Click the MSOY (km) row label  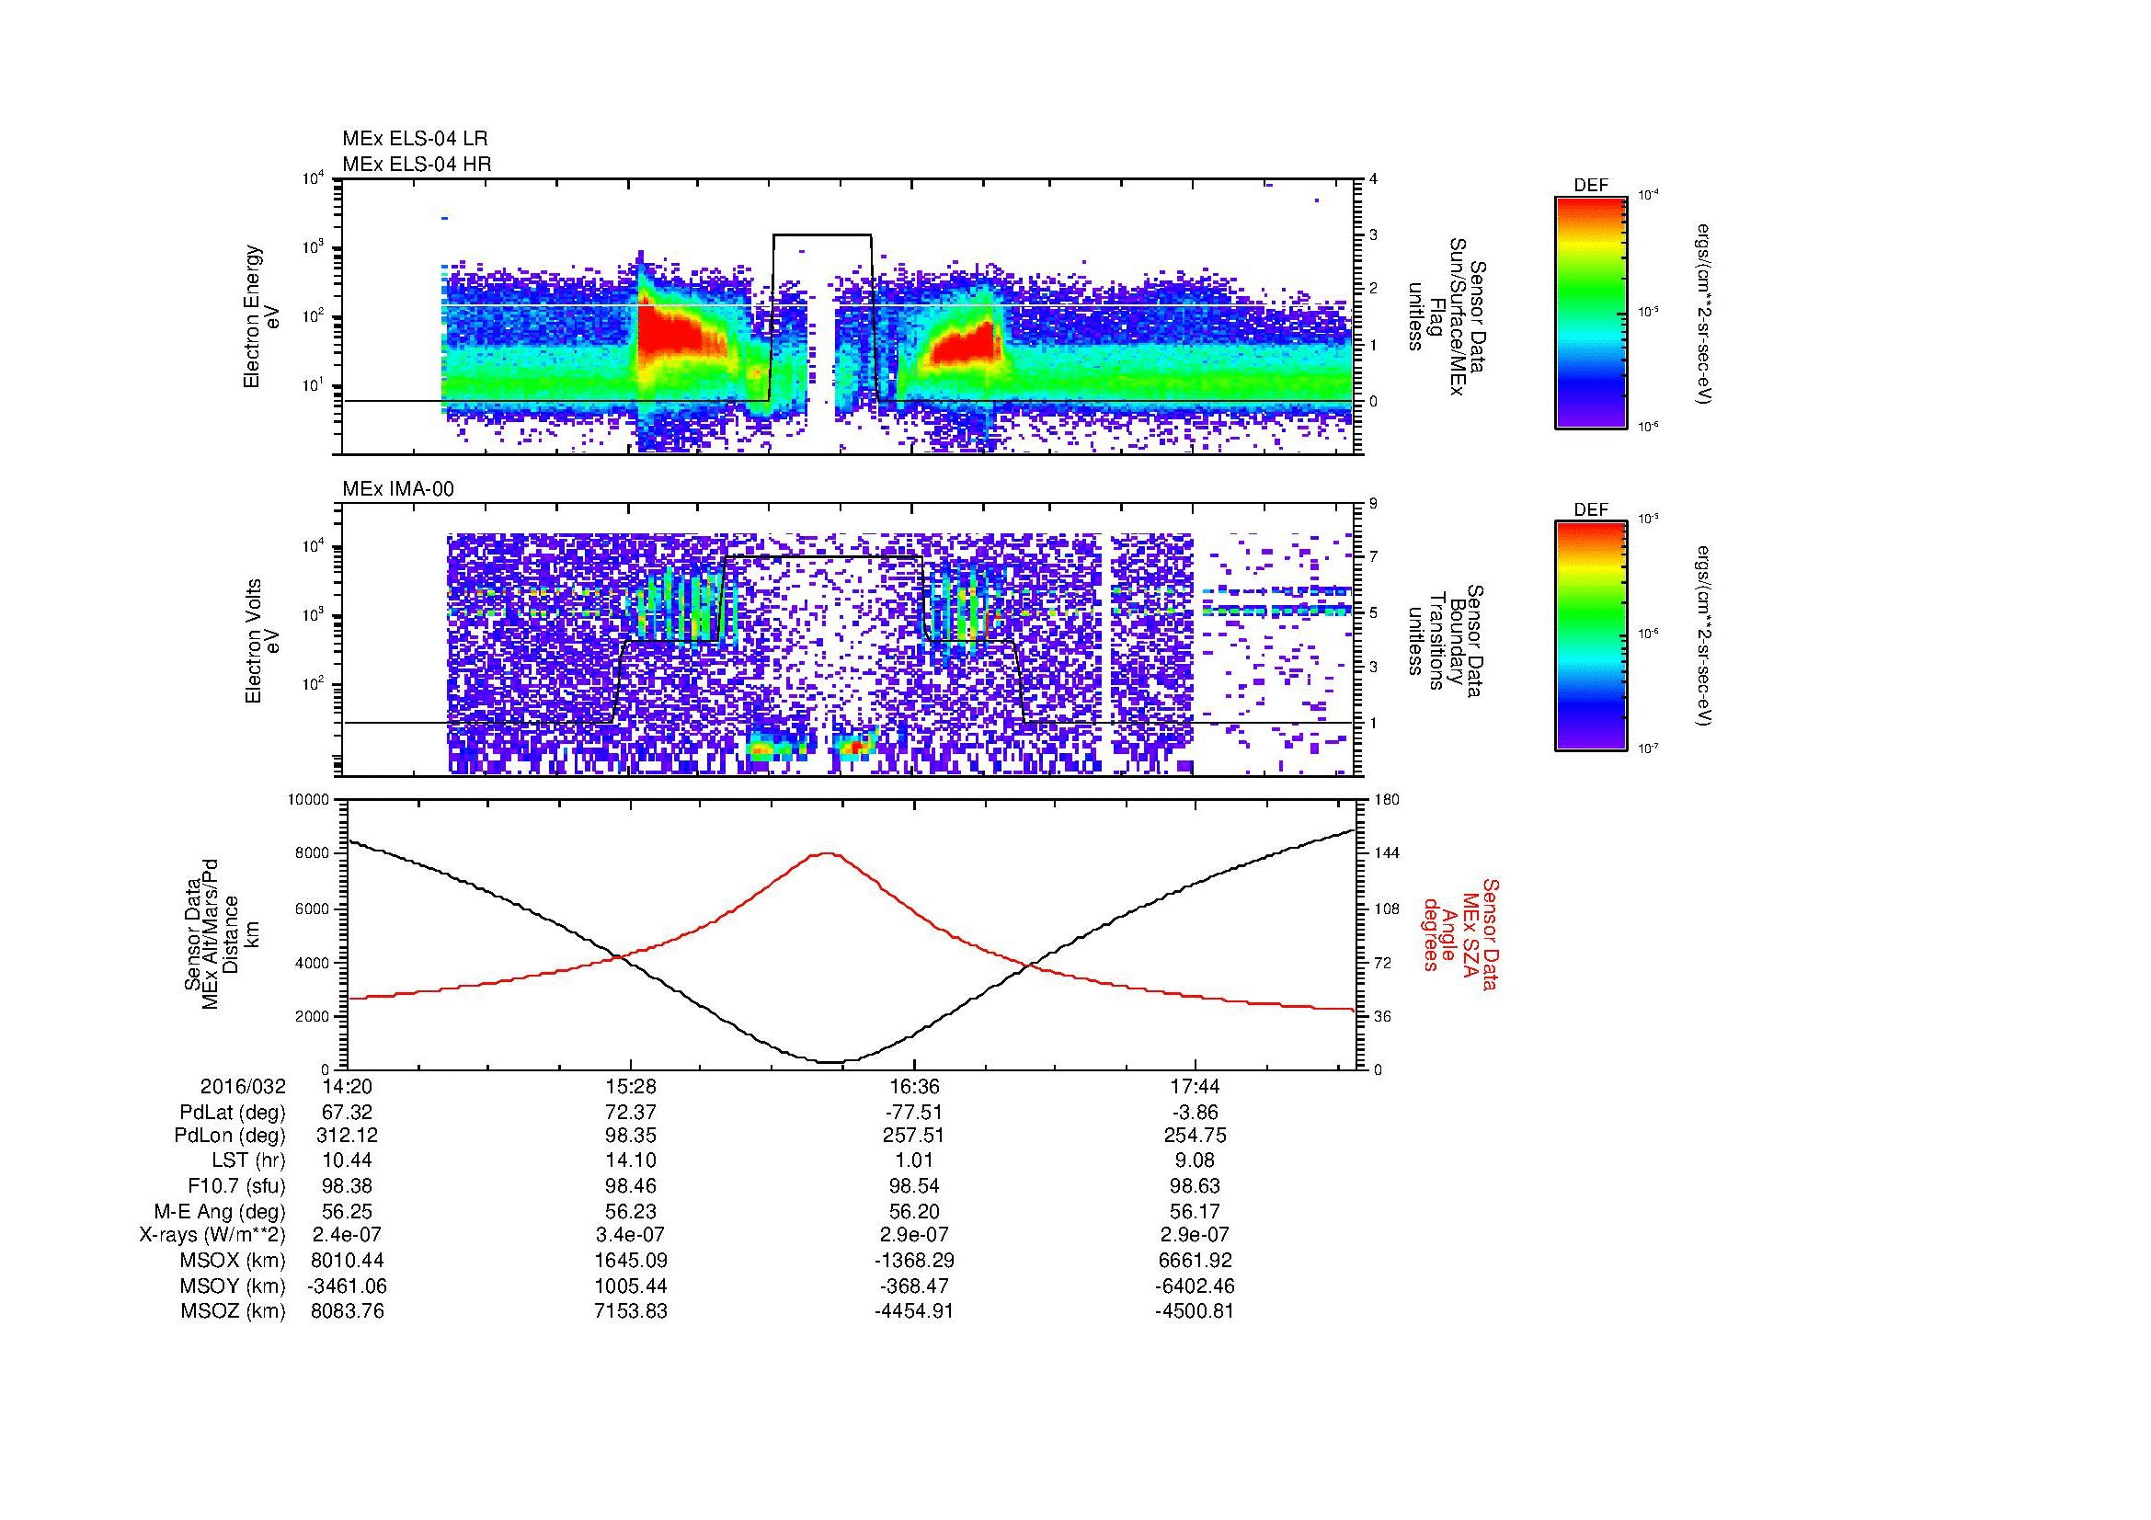point(233,1286)
